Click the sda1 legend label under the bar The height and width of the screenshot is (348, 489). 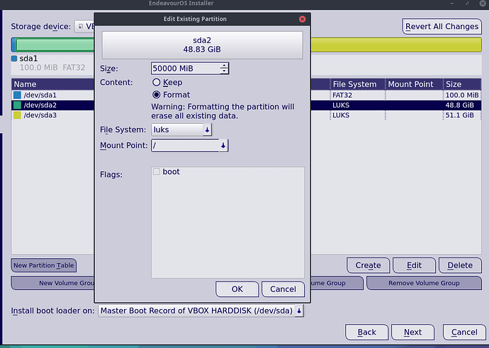click(28, 58)
